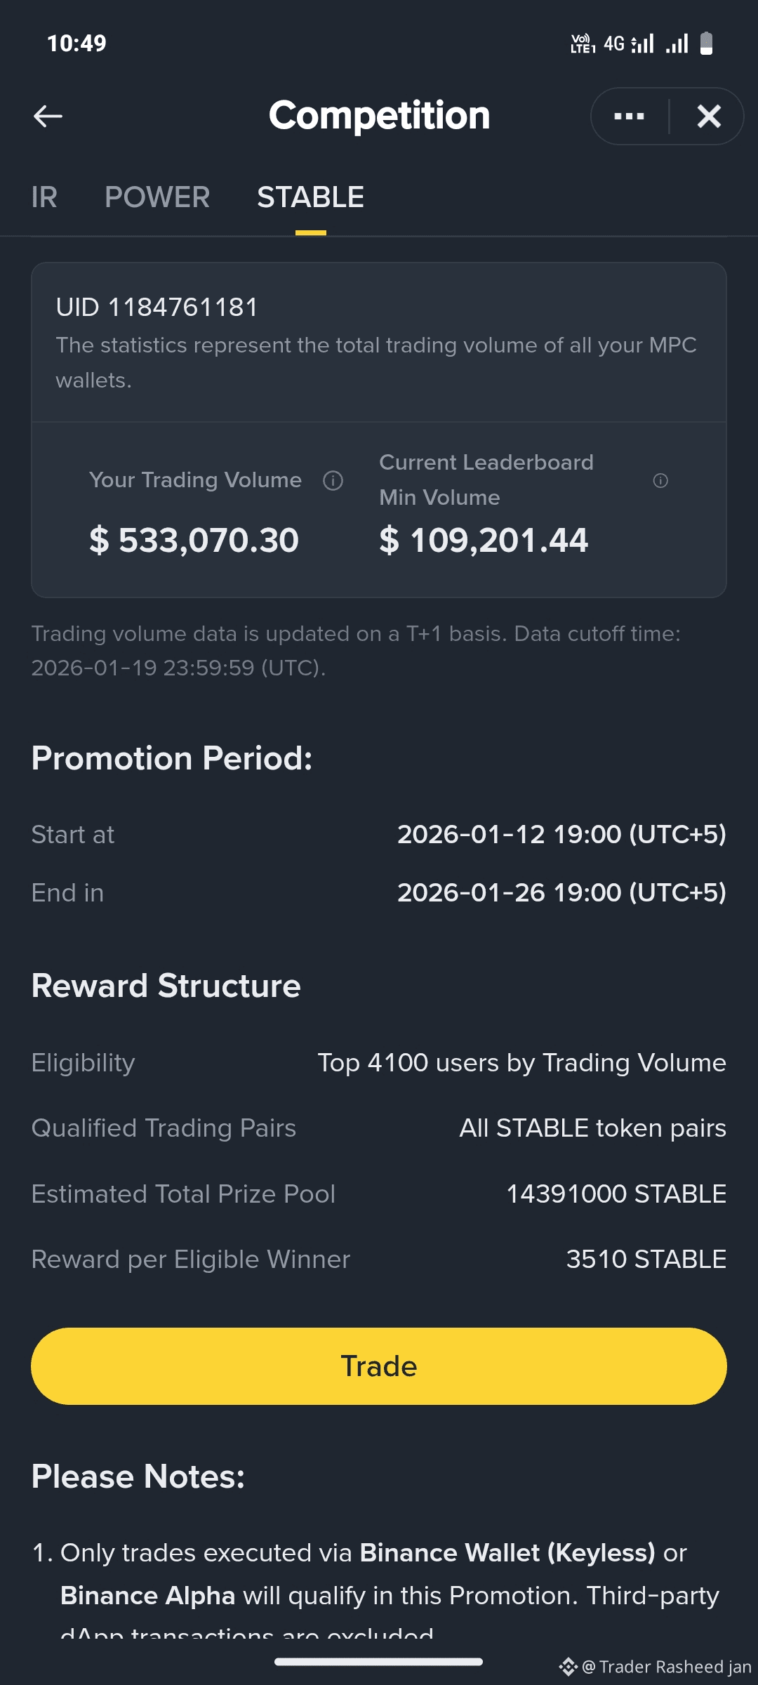Viewport: 758px width, 1685px height.
Task: Switch to the POWER tab
Action: [x=157, y=197]
